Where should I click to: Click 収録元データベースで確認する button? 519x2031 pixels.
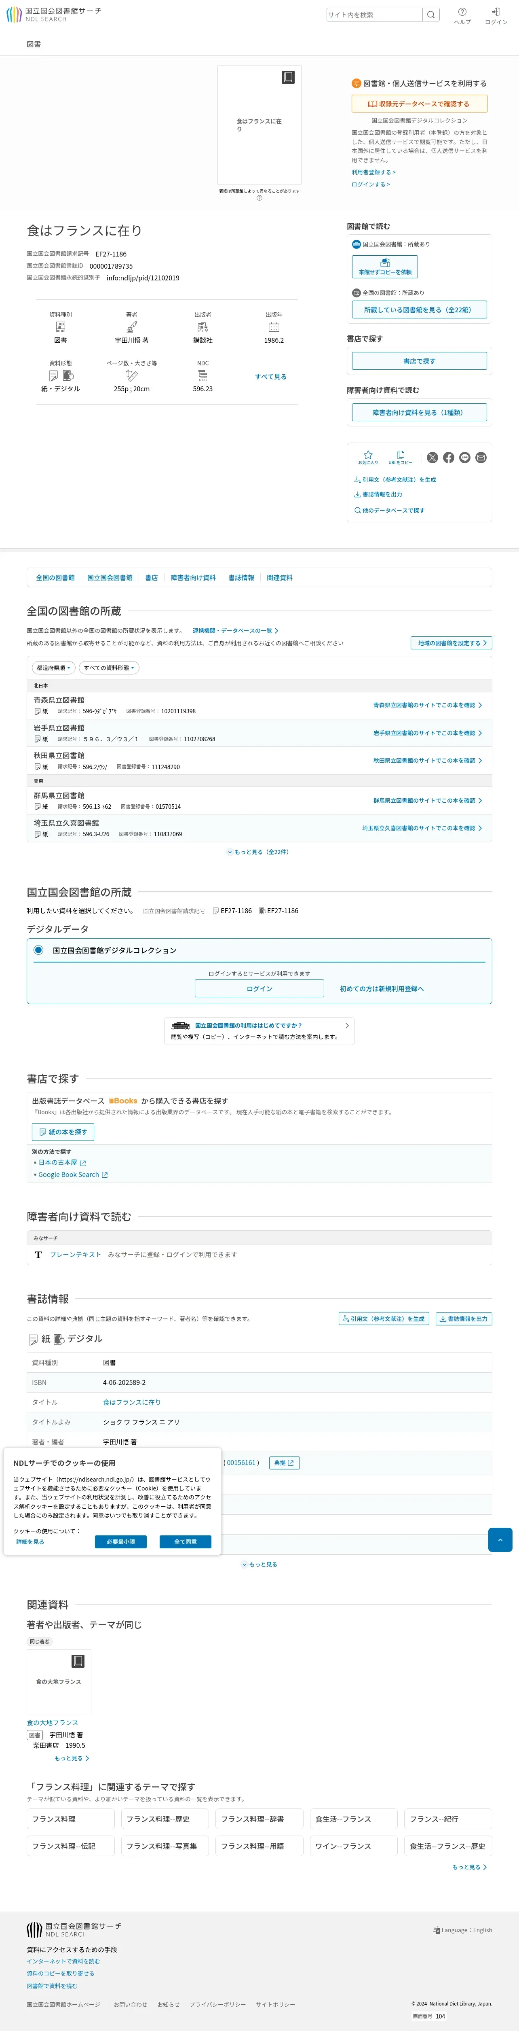point(419,103)
